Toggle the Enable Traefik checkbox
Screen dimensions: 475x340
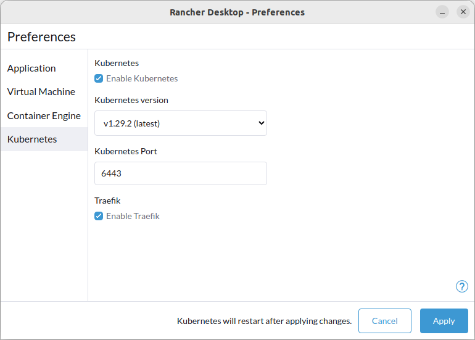click(x=99, y=216)
